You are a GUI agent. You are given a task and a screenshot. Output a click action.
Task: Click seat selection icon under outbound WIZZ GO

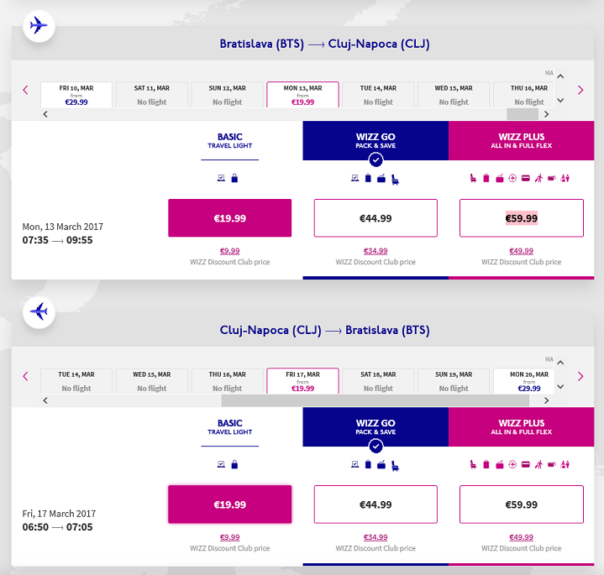[x=395, y=180]
